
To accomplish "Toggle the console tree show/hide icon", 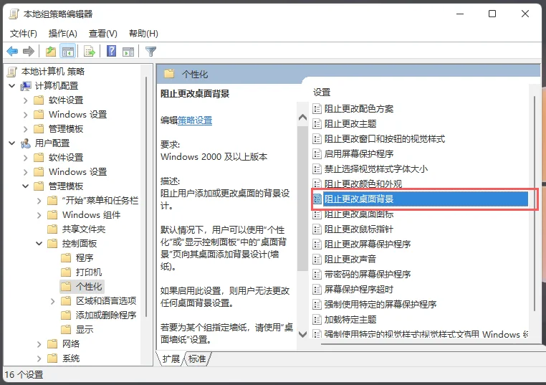I will [68, 52].
